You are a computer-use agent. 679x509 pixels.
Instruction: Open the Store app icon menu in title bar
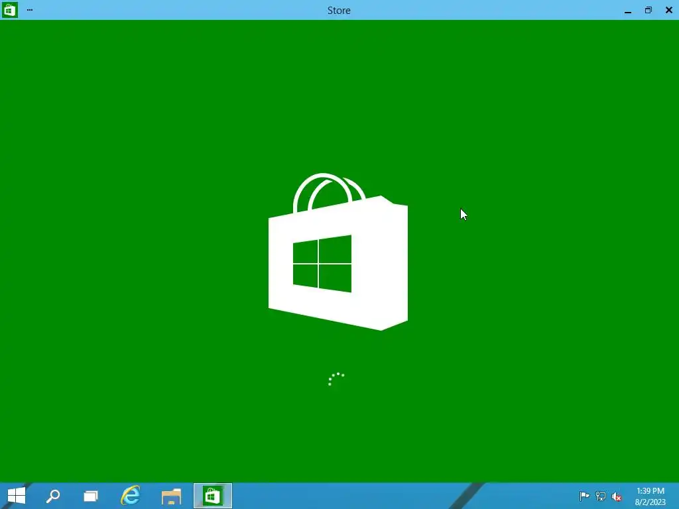[x=9, y=9]
